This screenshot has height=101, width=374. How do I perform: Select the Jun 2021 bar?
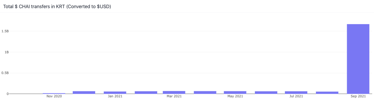click(x=266, y=92)
